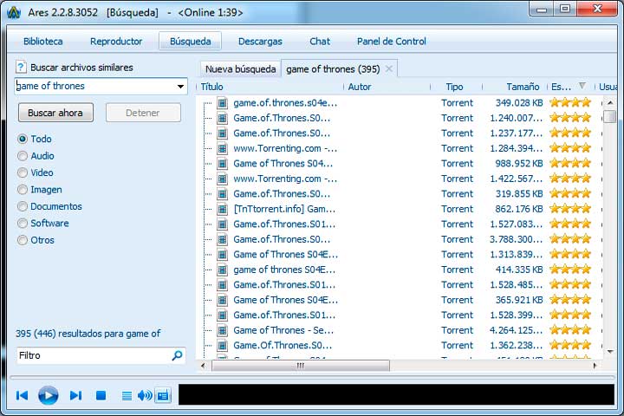Click the Buscar ahora button
This screenshot has height=416, width=624.
pyautogui.click(x=55, y=113)
